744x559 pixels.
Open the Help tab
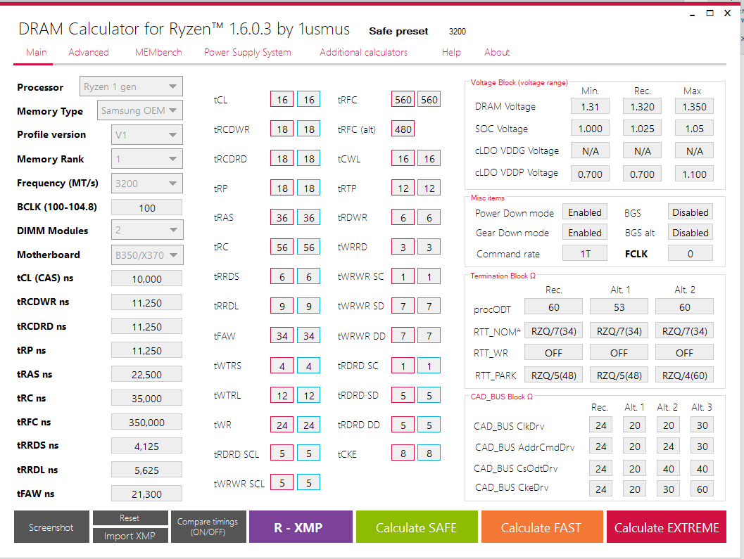451,52
